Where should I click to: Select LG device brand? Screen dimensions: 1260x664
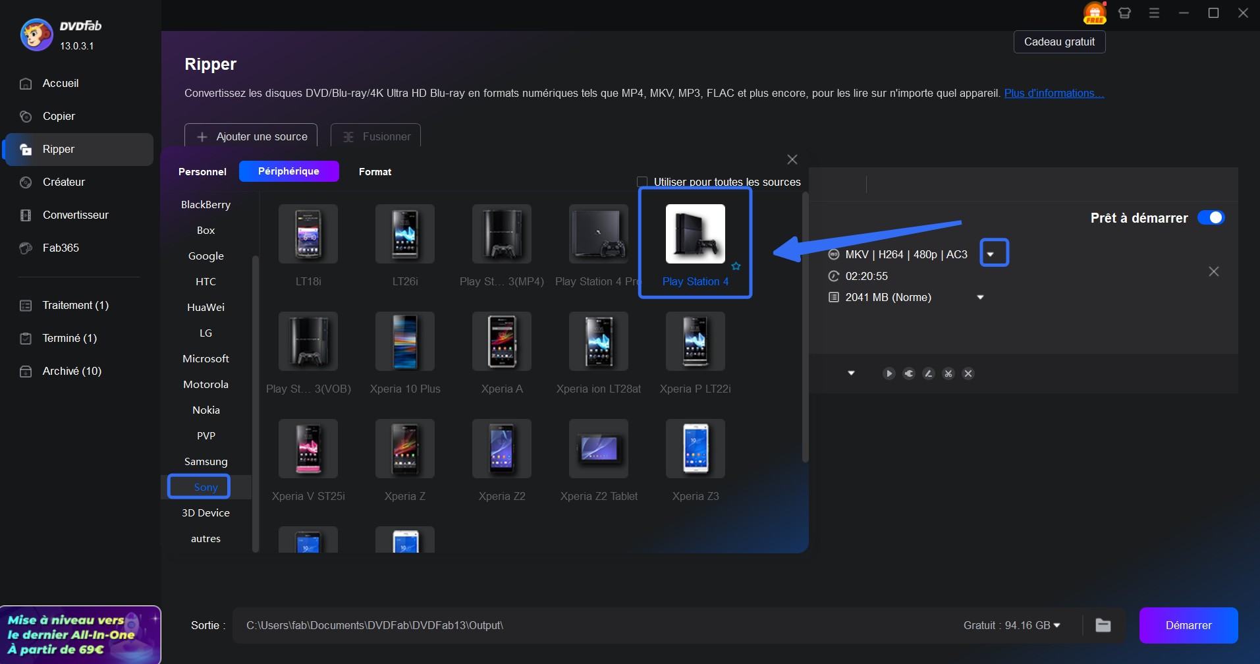click(x=206, y=333)
